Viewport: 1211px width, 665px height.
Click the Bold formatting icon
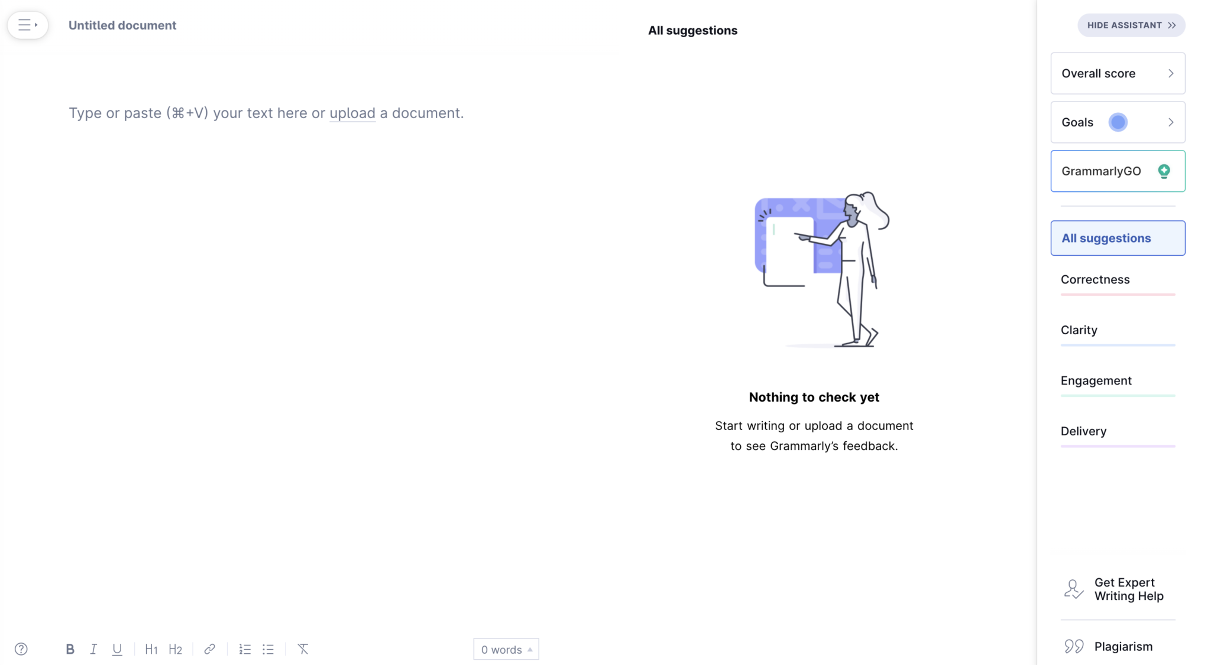click(70, 648)
